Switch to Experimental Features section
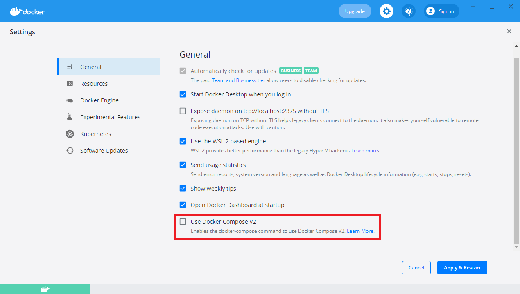 (109, 117)
